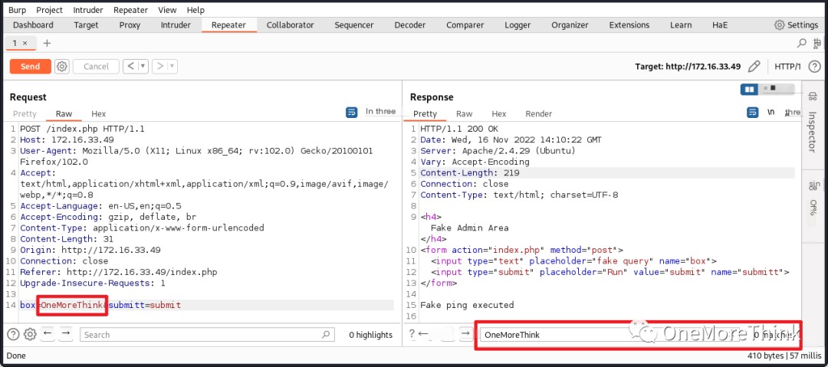Switch to the Extensions tab
Screen dimensions: 828x367
click(x=629, y=25)
